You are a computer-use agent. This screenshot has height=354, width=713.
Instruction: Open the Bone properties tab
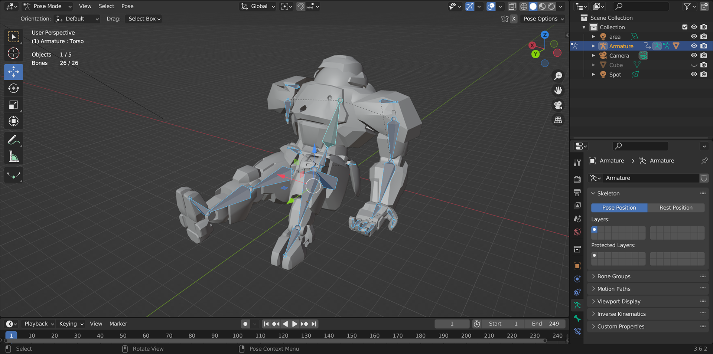(577, 318)
